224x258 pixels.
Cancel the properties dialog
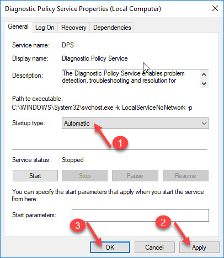(x=154, y=248)
